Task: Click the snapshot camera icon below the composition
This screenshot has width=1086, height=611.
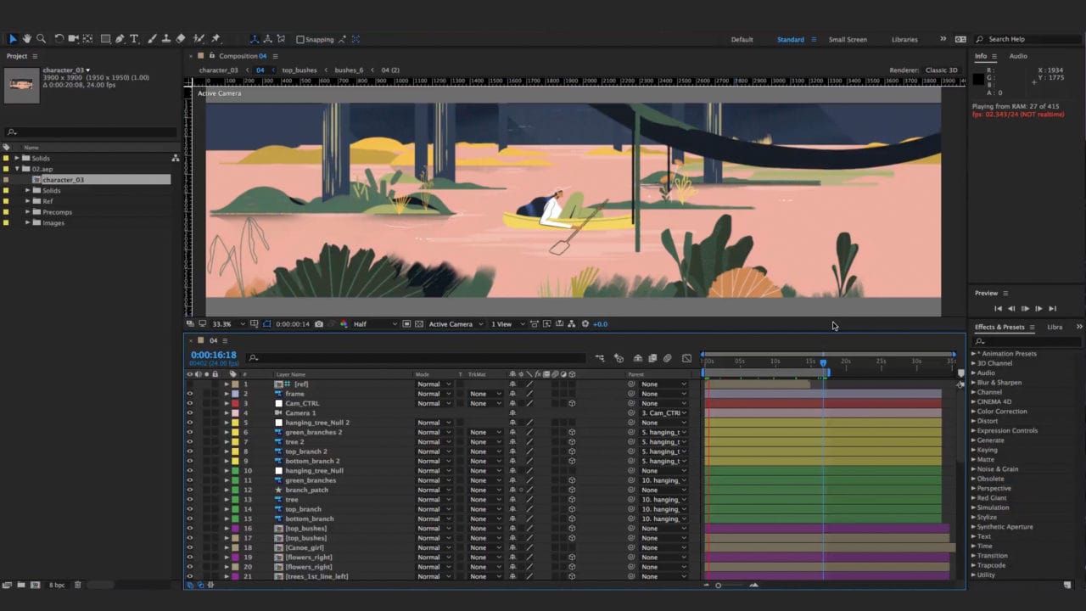Action: (318, 323)
